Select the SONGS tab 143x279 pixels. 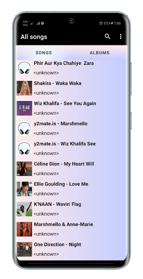(x=44, y=53)
